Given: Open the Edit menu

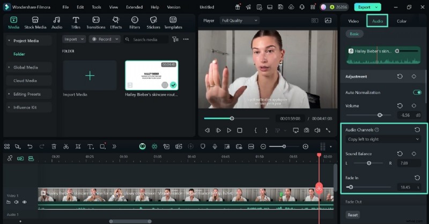Looking at the screenshot, I should (80, 7).
